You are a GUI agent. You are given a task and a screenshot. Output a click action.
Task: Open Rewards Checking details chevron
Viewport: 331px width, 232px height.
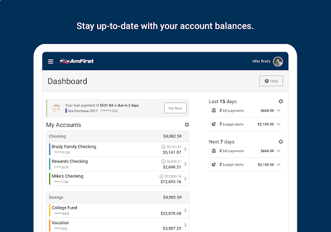pyautogui.click(x=186, y=164)
